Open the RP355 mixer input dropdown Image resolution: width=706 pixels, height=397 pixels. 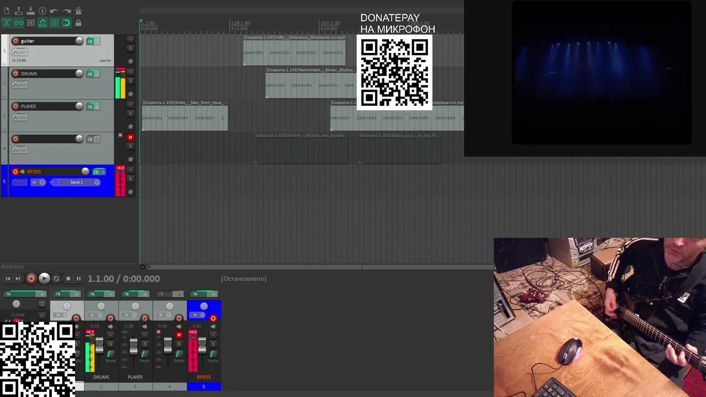[197, 315]
